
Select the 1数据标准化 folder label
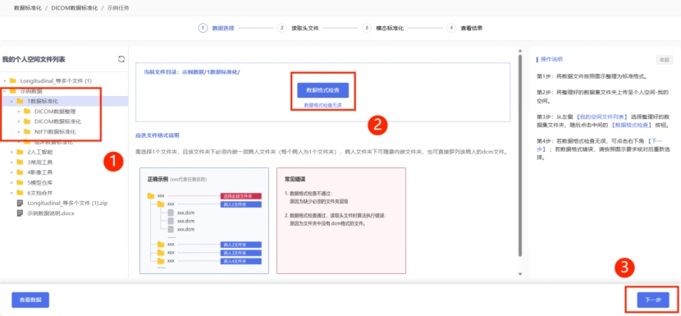click(x=43, y=101)
